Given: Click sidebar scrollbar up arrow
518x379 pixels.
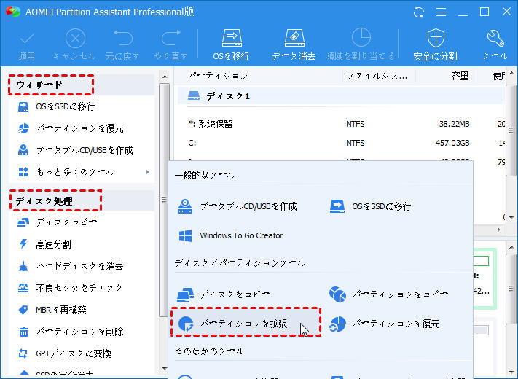Looking at the screenshot, I should (x=164, y=77).
